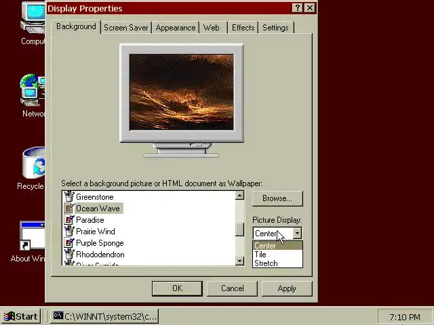The height and width of the screenshot is (325, 434).
Task: Click the Rhododendron wallpaper icon
Action: (x=69, y=255)
